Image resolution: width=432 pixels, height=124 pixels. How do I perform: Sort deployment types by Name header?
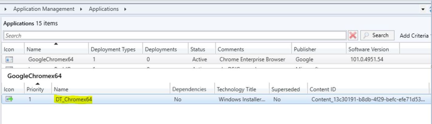111,89
